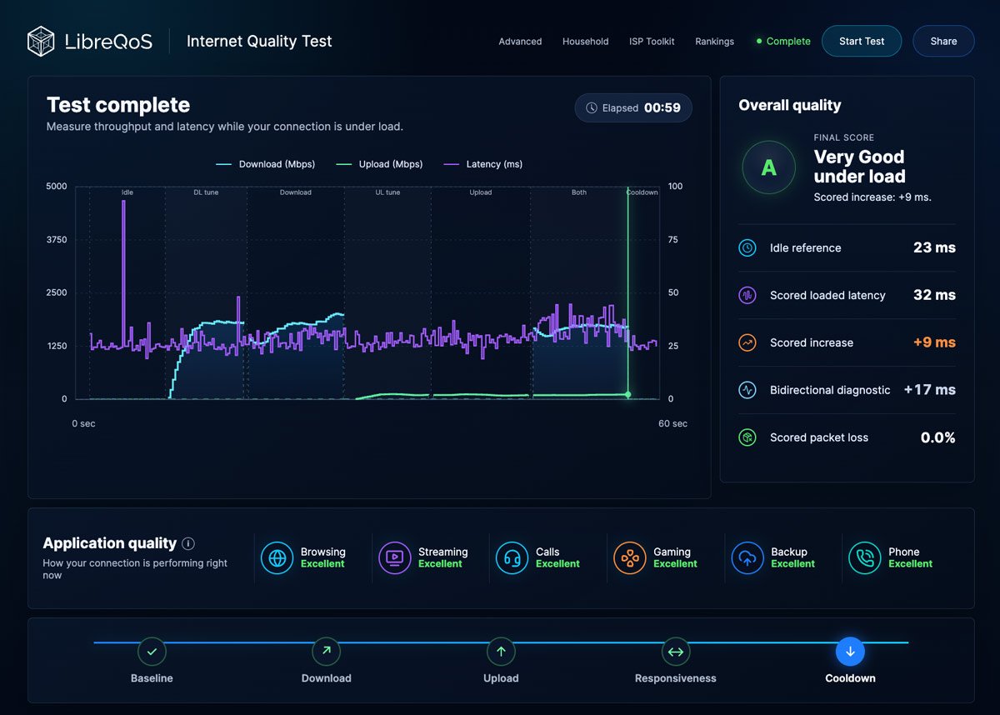Click the Gaming controller icon
The width and height of the screenshot is (1000, 715).
pos(630,558)
